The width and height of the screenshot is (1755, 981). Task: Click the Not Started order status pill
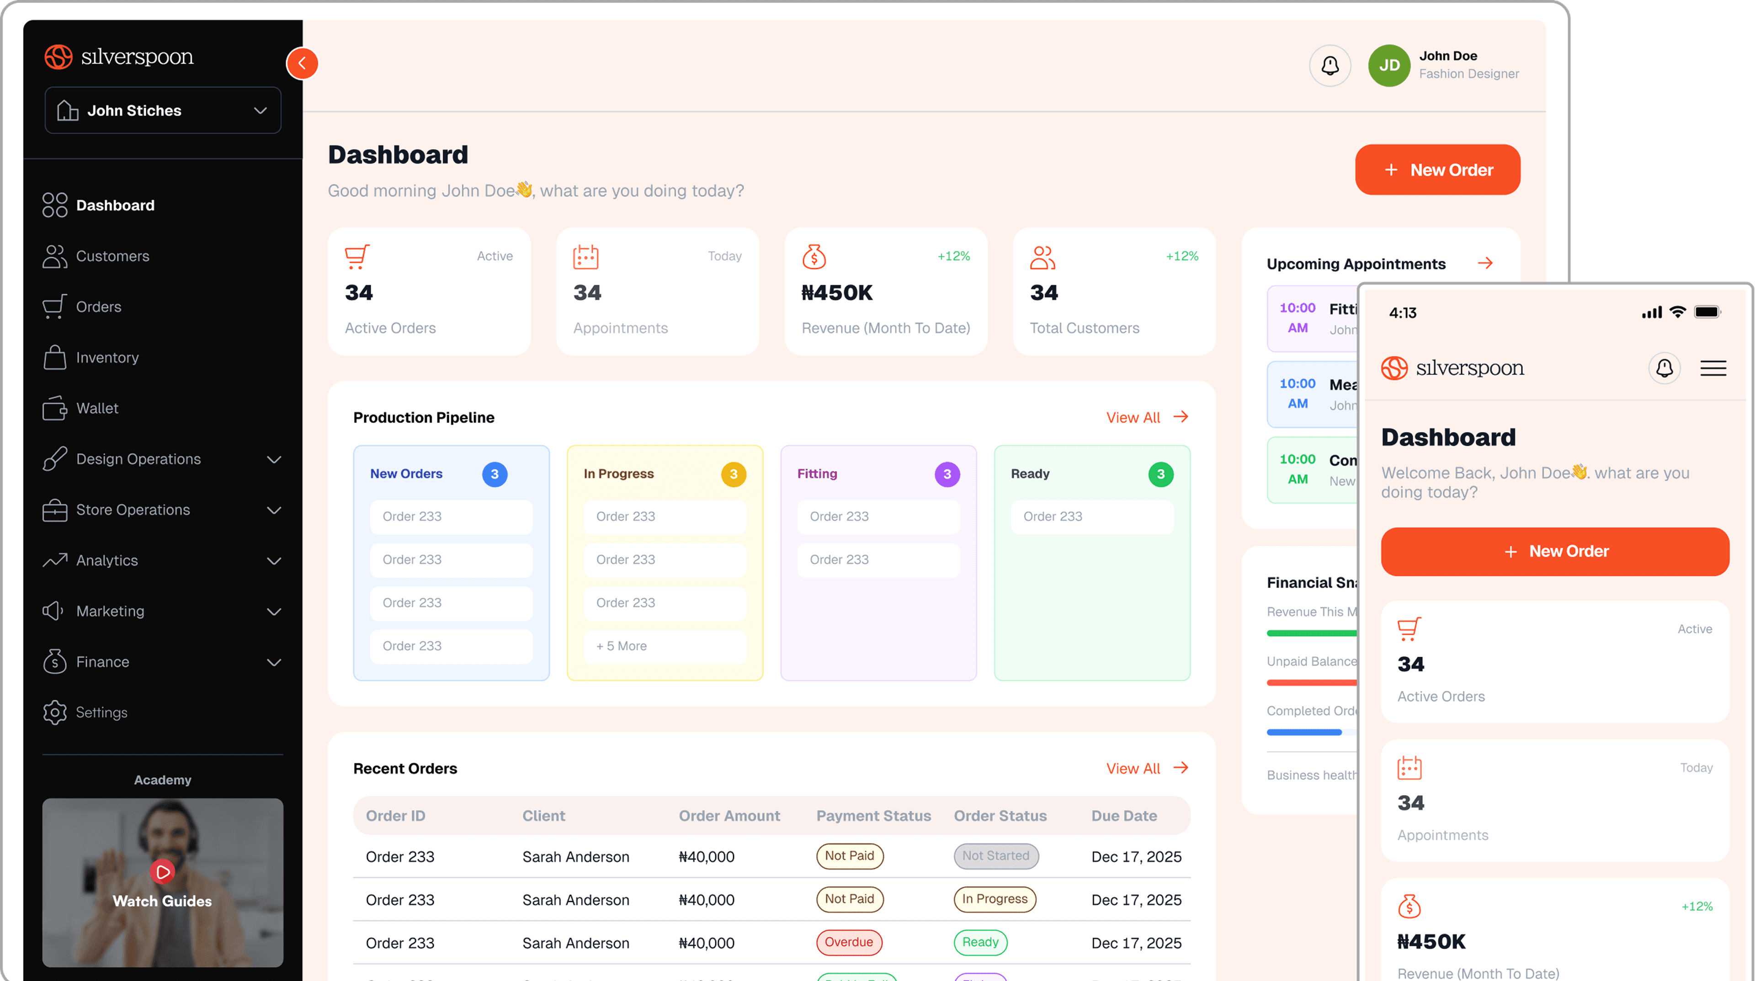click(x=996, y=856)
